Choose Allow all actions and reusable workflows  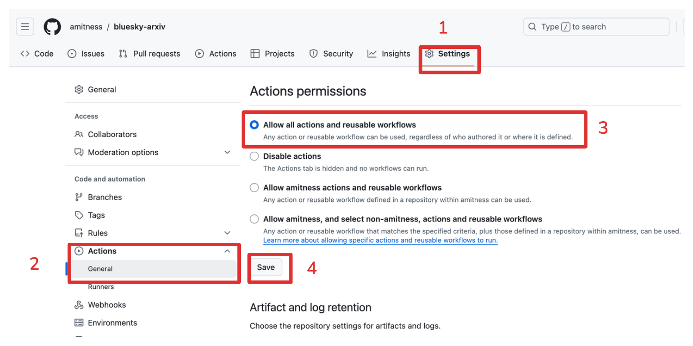coord(254,125)
